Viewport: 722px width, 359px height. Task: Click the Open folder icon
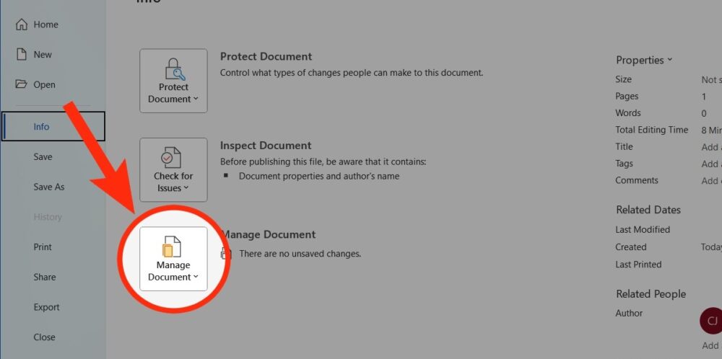click(21, 84)
